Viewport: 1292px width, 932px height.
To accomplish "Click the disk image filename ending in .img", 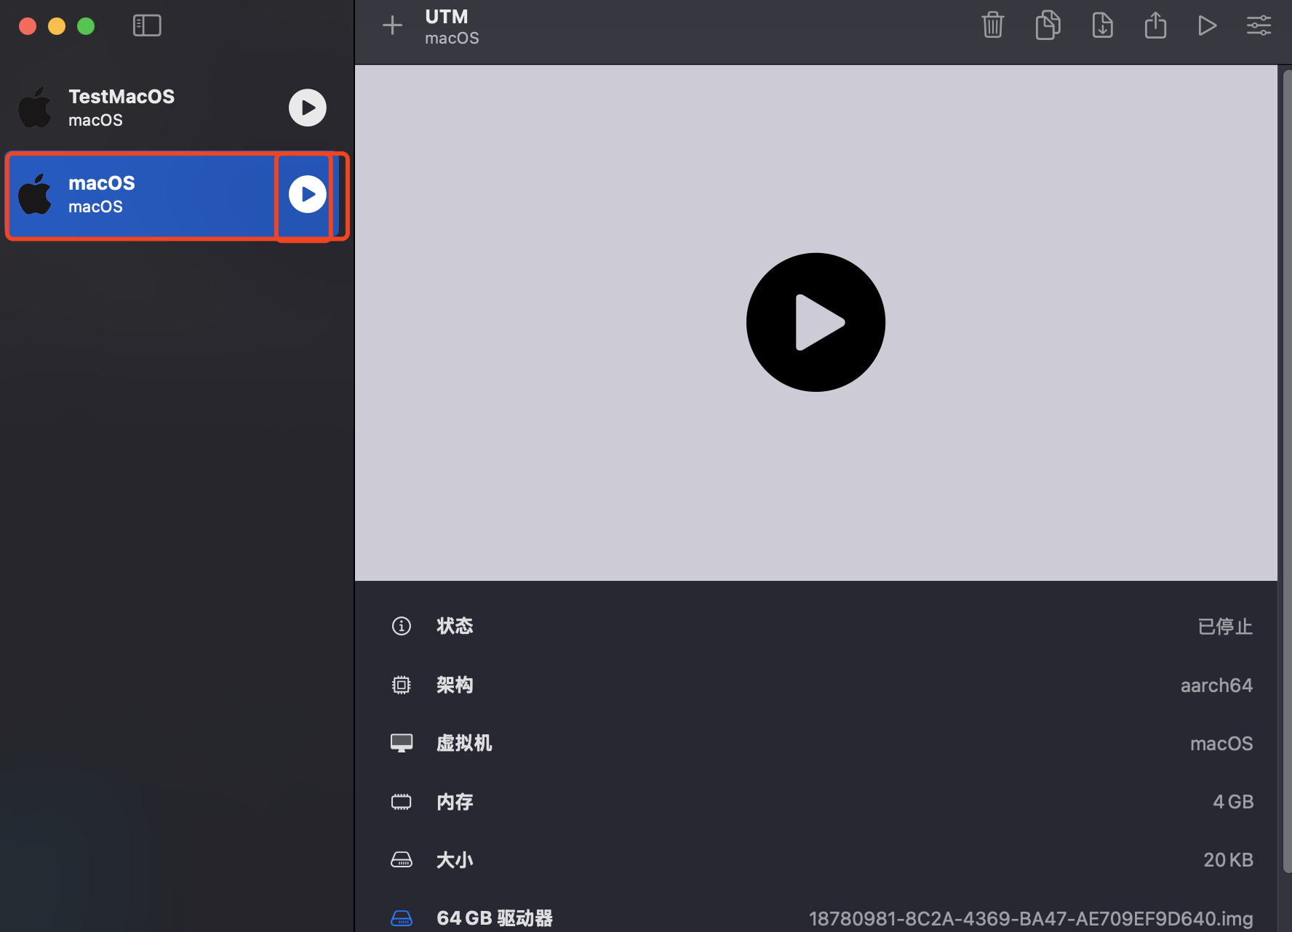I will tap(1031, 919).
